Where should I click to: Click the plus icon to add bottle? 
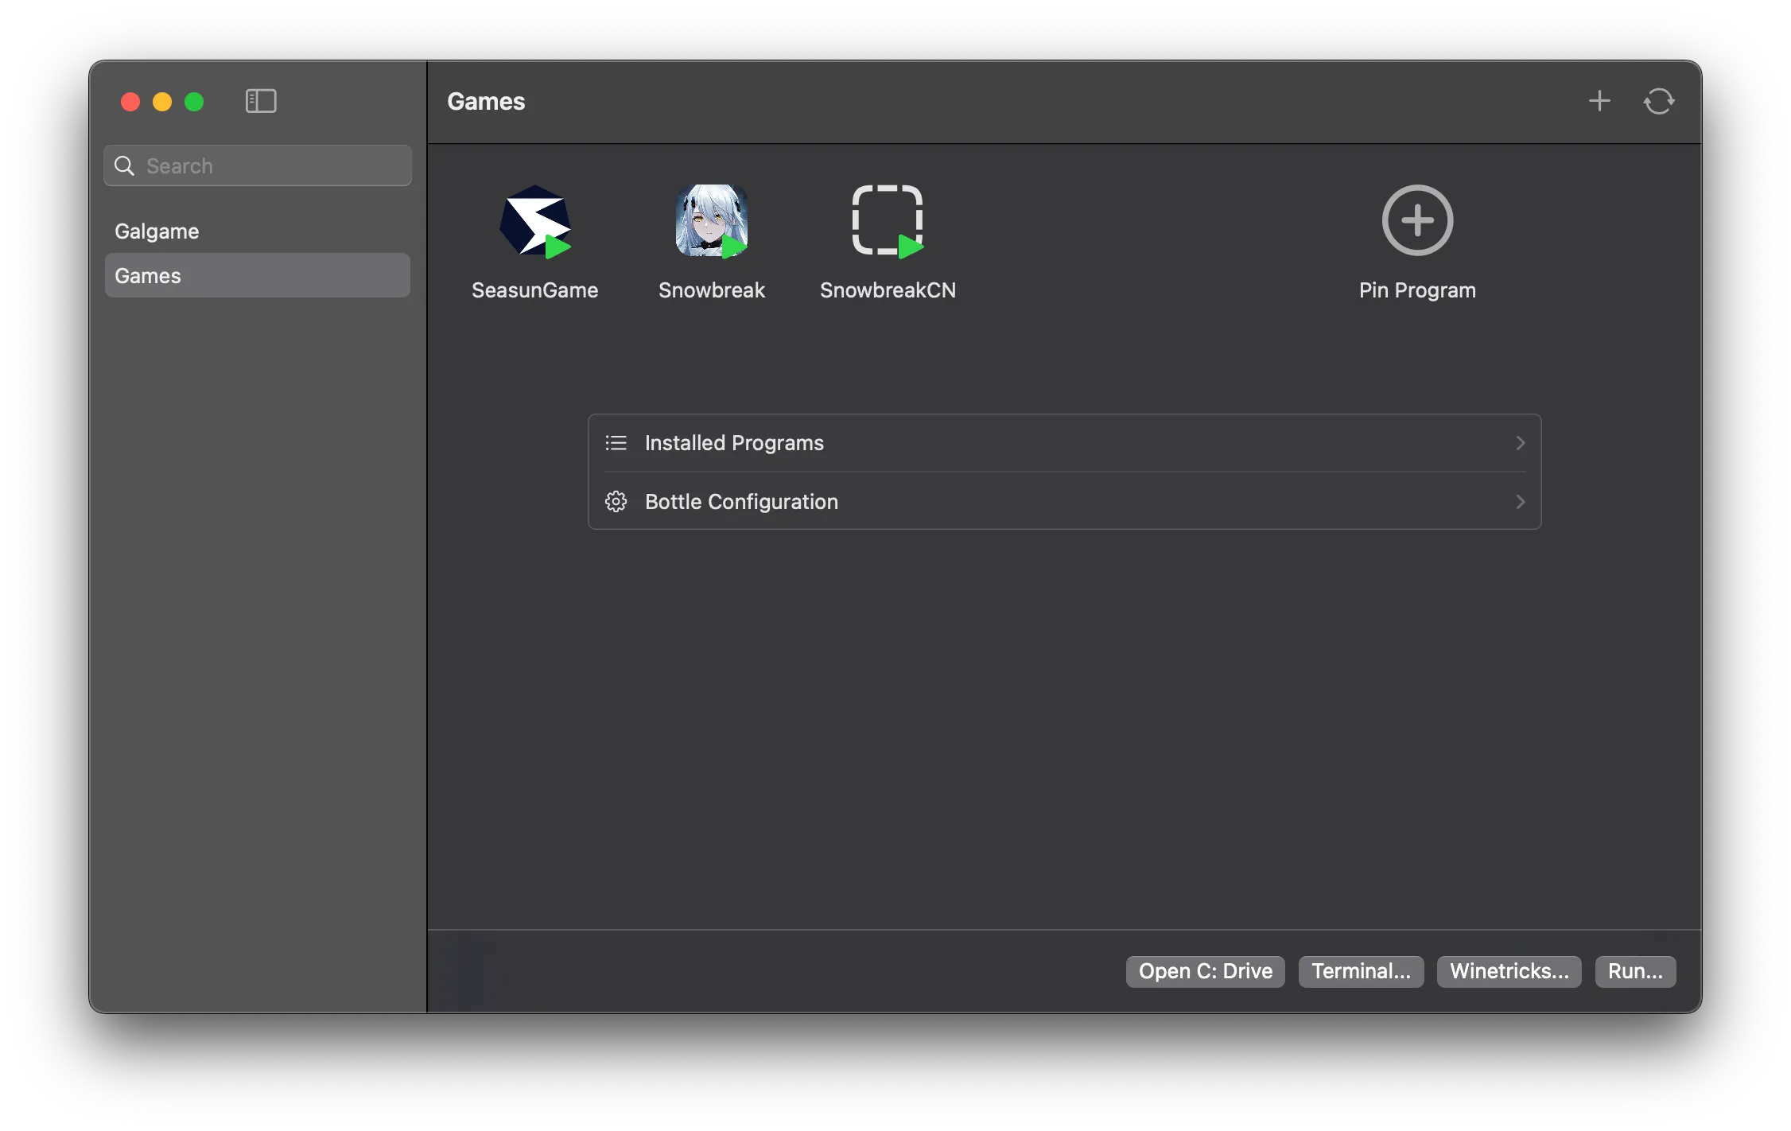click(x=1599, y=101)
